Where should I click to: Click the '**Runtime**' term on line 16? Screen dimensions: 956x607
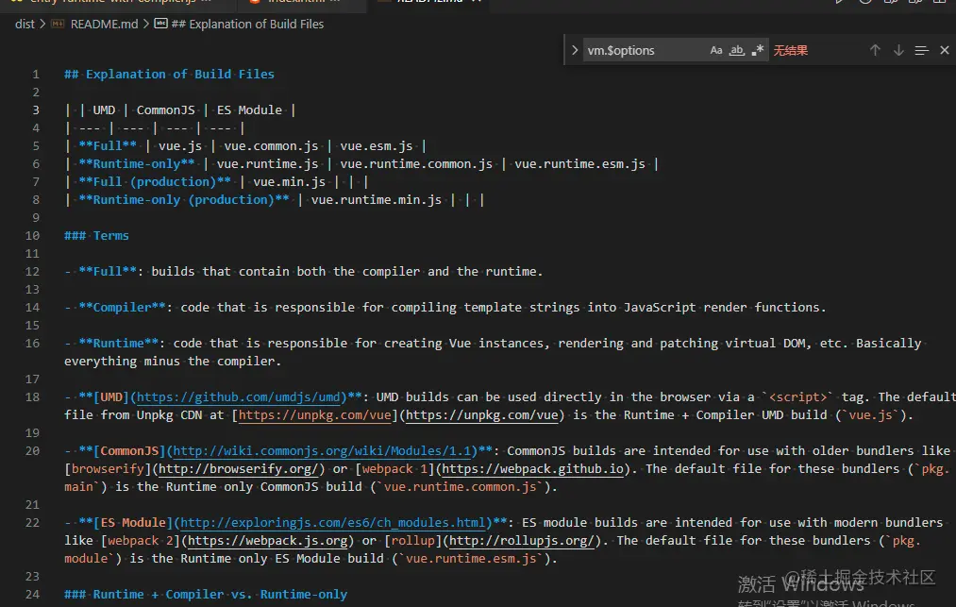coord(118,344)
